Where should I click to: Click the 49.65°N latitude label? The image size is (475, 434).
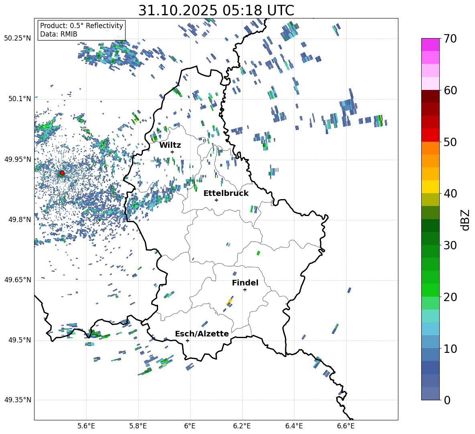pyautogui.click(x=18, y=280)
